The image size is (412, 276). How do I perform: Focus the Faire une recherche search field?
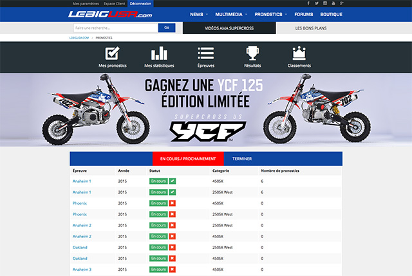click(116, 28)
